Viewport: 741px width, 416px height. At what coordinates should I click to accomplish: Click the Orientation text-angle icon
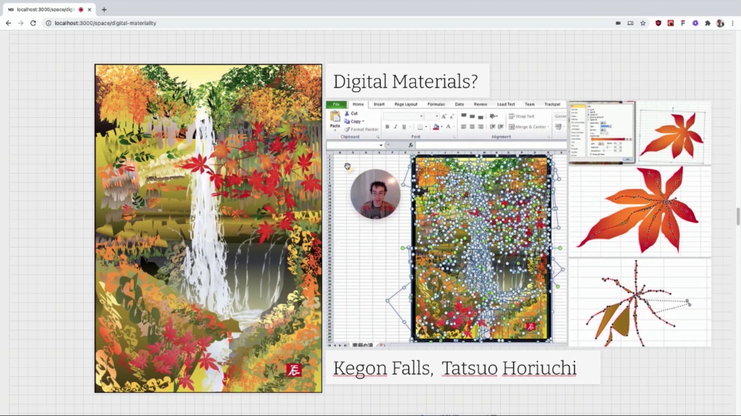point(494,116)
